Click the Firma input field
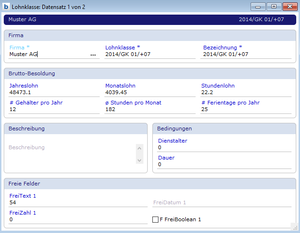 (47, 54)
